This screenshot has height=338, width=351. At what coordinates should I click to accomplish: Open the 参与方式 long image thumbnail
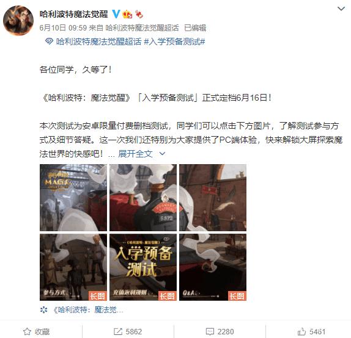(x=73, y=267)
